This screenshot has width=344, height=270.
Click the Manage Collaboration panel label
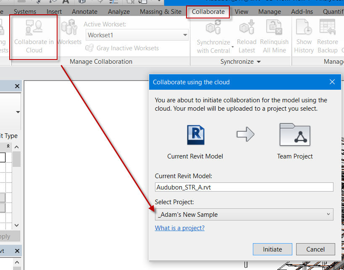[101, 62]
